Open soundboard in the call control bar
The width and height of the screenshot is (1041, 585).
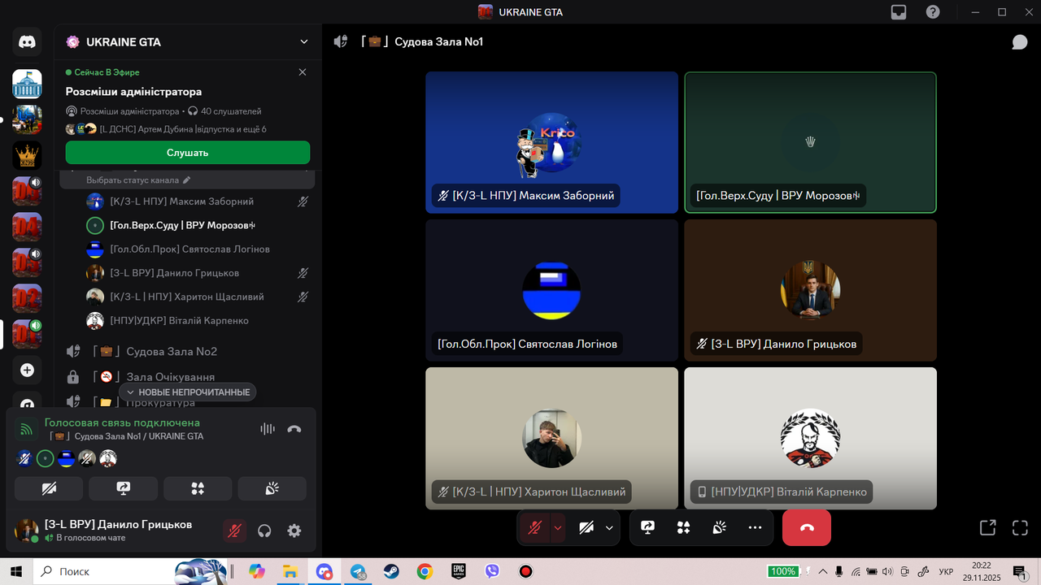pos(719,527)
